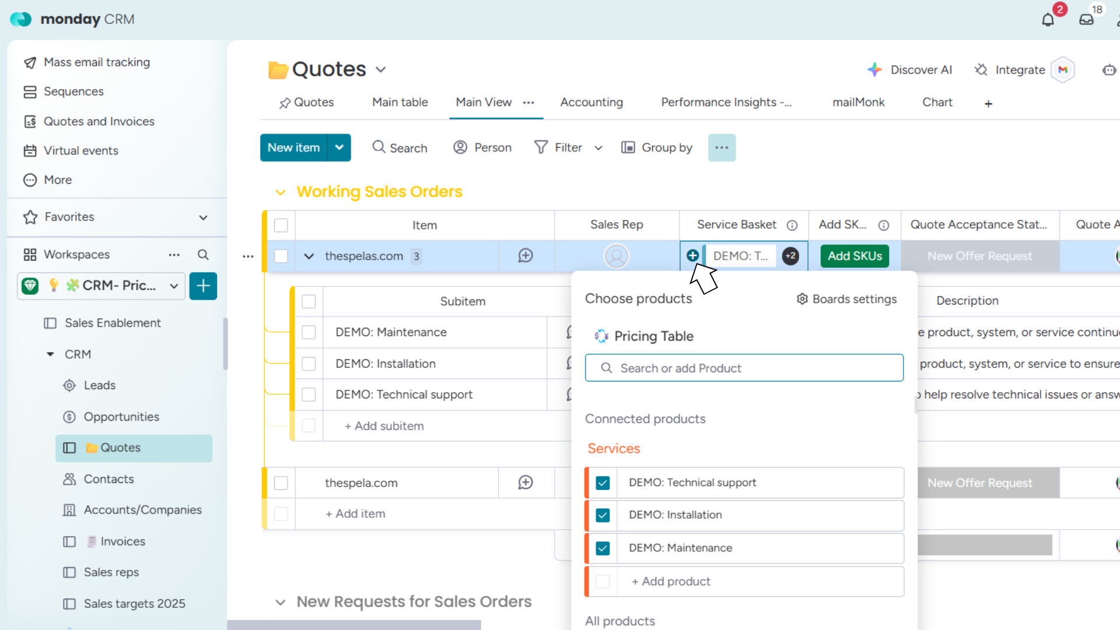Click the Add SKUs button

point(855,256)
